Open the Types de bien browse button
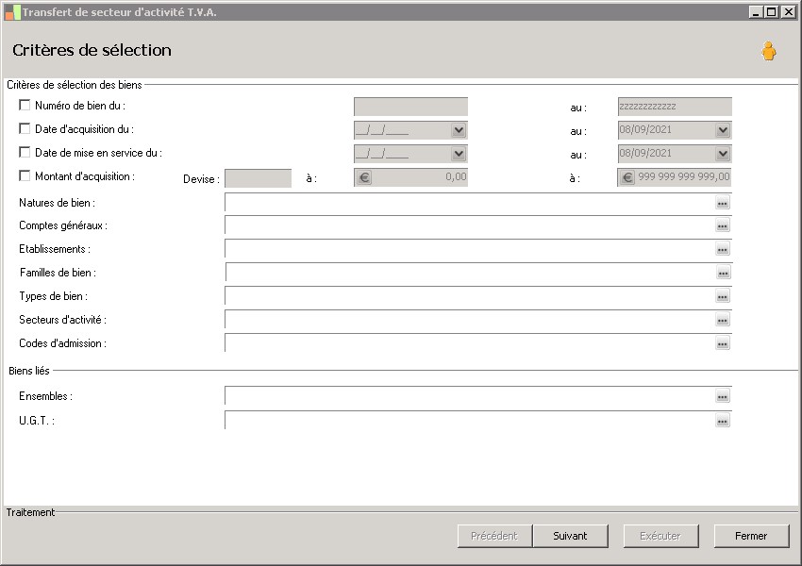 click(723, 297)
